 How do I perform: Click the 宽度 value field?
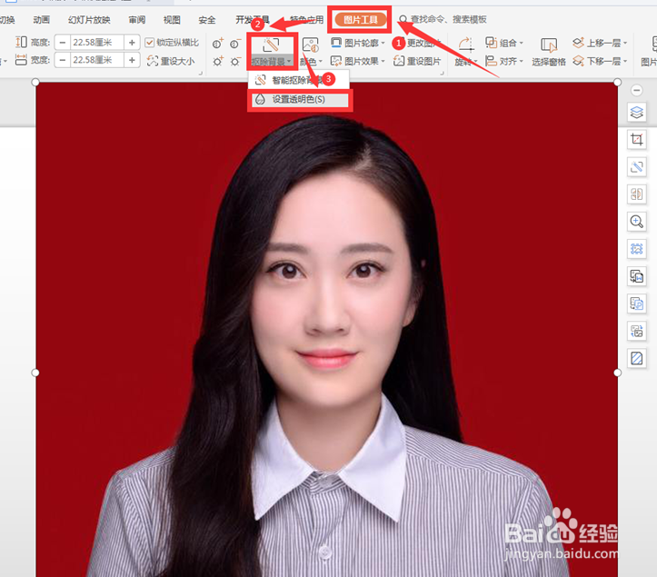click(97, 60)
